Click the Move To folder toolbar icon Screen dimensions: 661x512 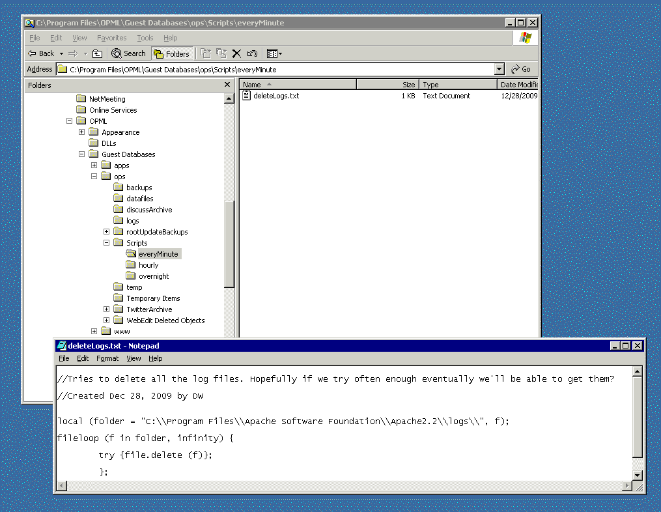click(205, 53)
